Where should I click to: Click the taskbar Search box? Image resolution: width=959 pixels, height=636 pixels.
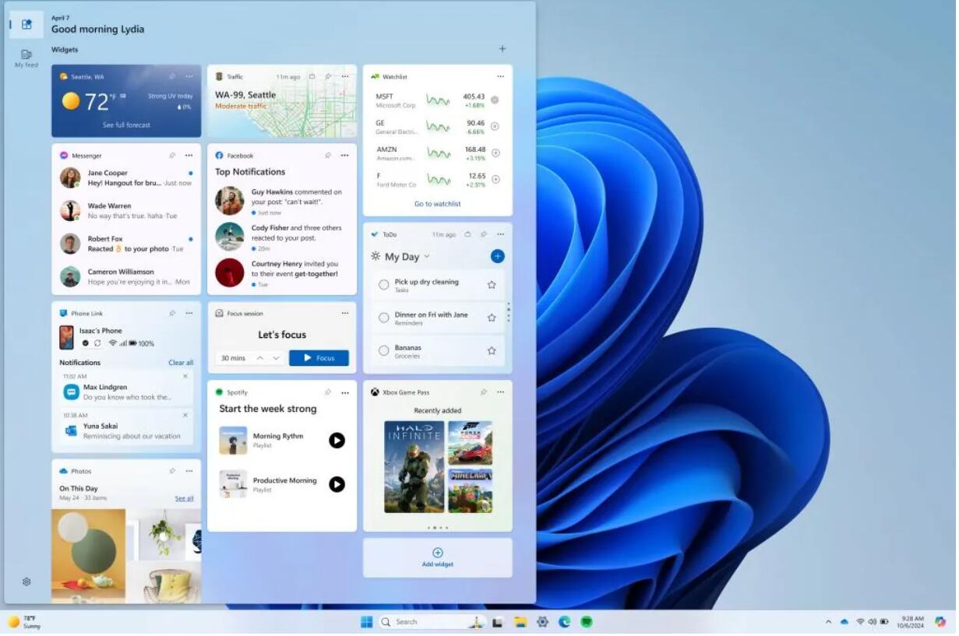pyautogui.click(x=434, y=624)
